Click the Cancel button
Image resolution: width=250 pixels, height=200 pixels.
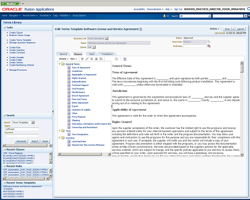click(x=241, y=29)
